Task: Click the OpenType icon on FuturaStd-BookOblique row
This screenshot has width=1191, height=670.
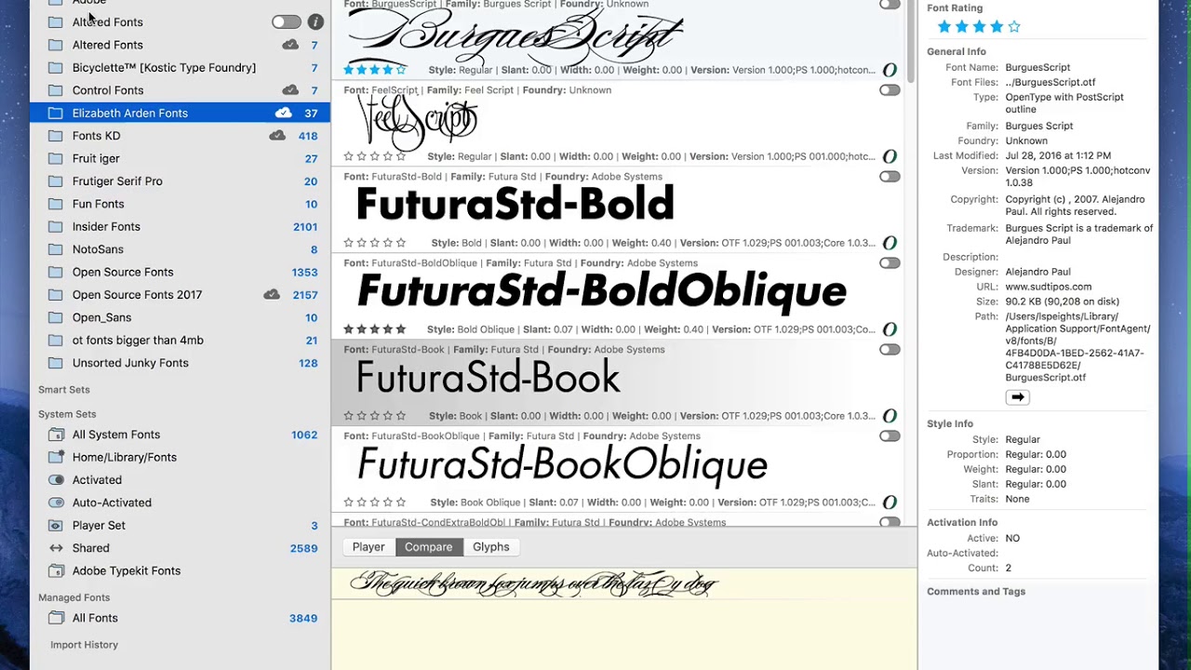Action: 890,502
